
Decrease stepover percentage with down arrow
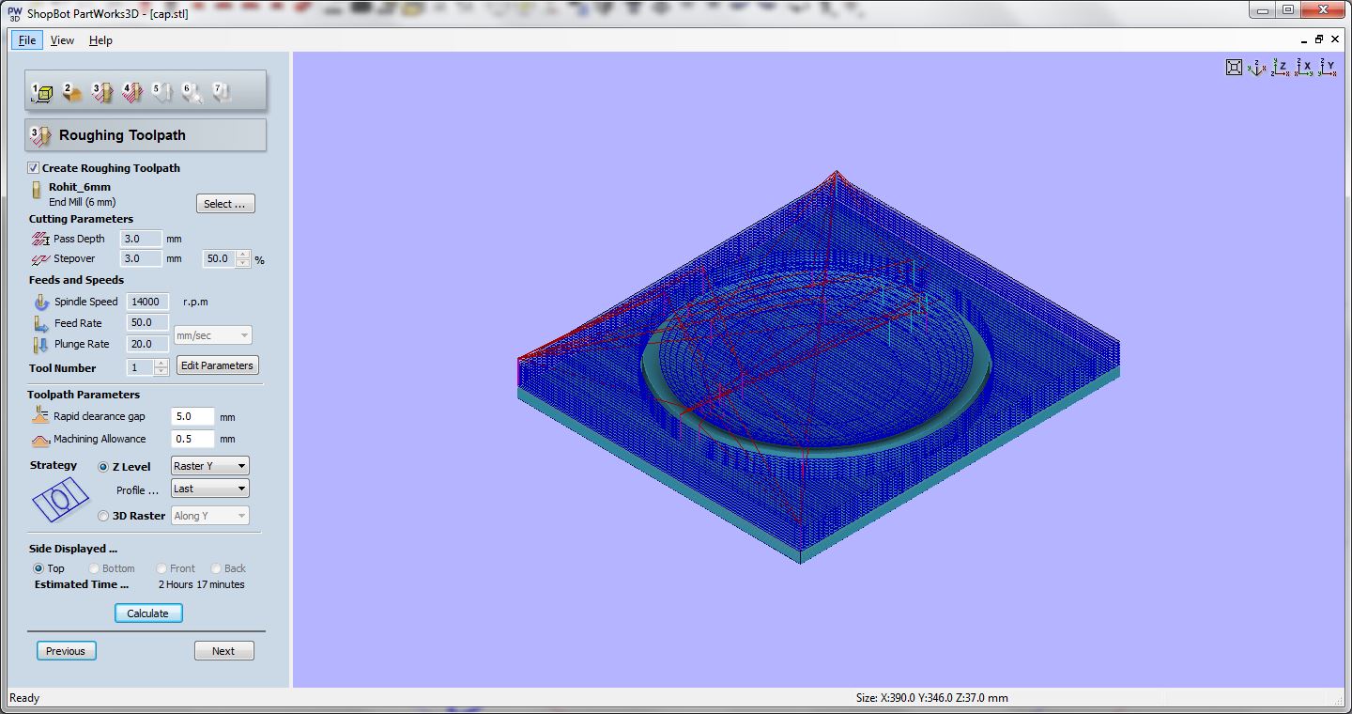tap(243, 263)
